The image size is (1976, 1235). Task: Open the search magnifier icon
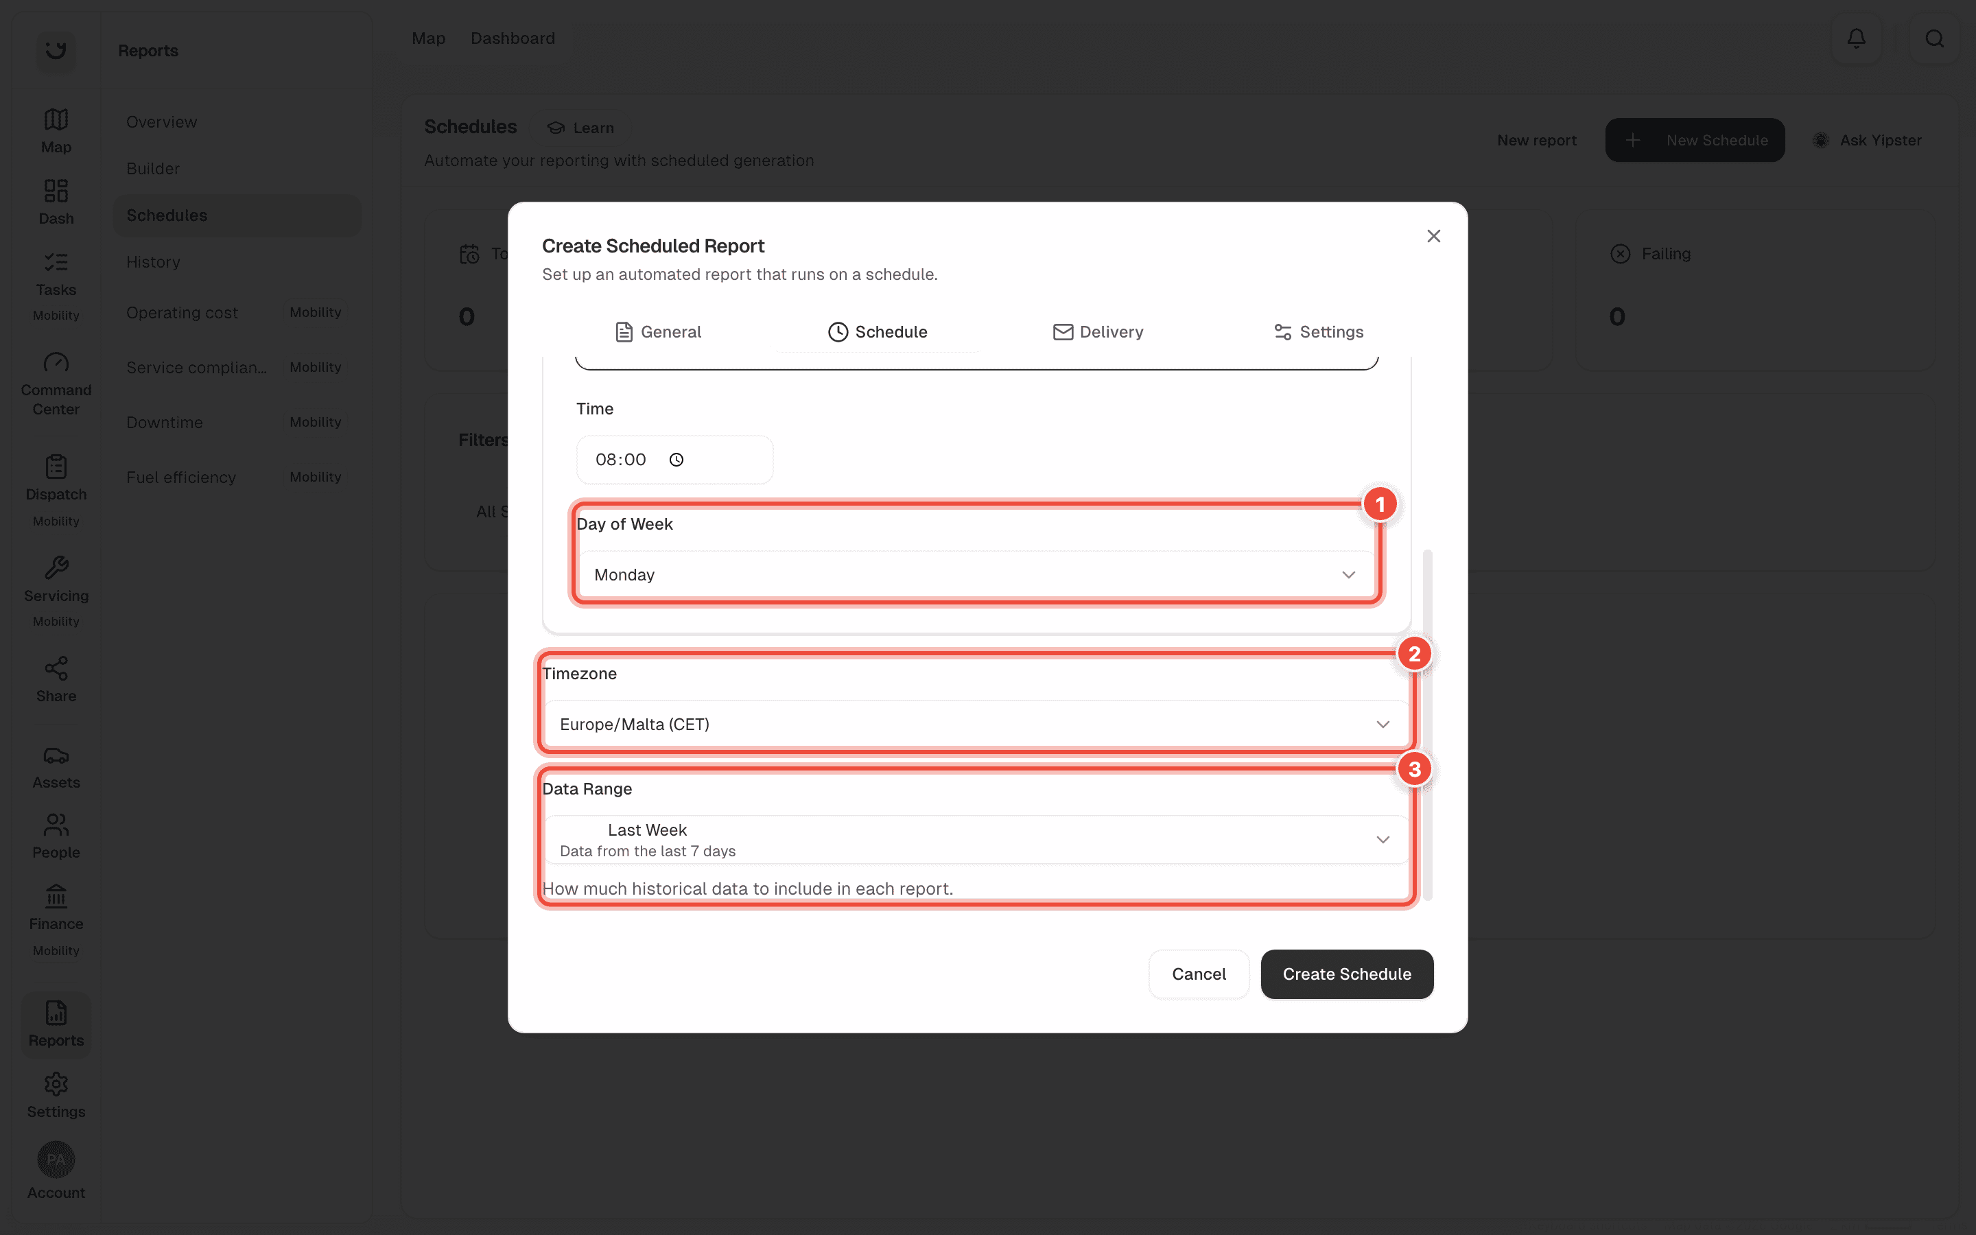pos(1933,38)
